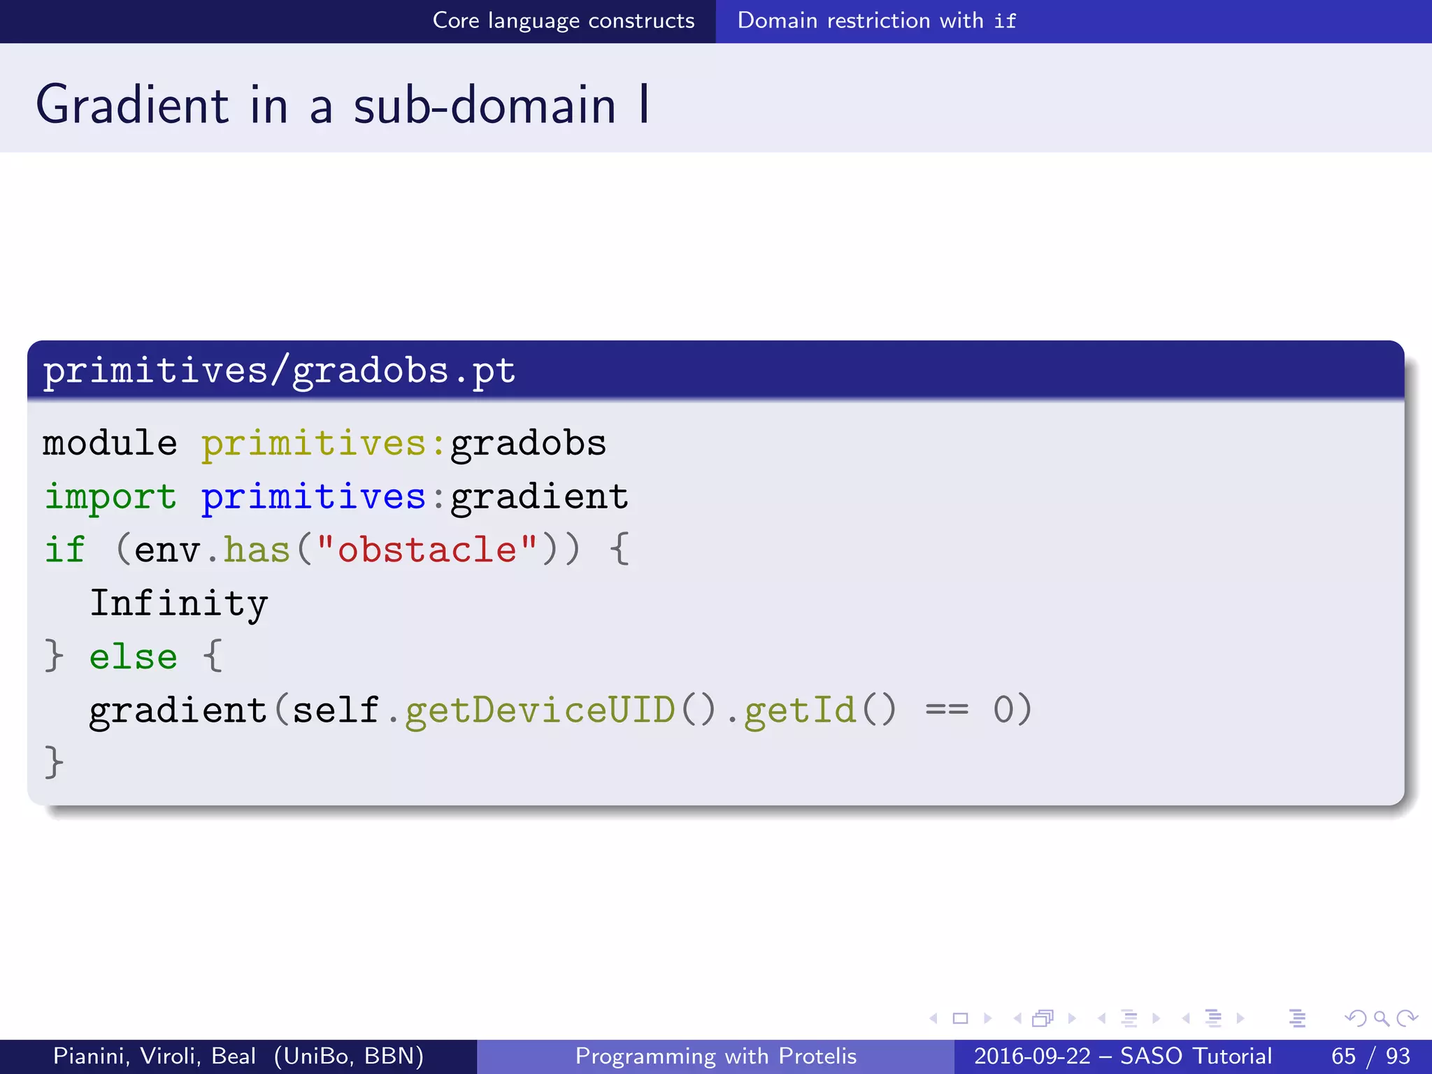
Task: Click the go forward curved arrow
Action: [x=1407, y=1018]
